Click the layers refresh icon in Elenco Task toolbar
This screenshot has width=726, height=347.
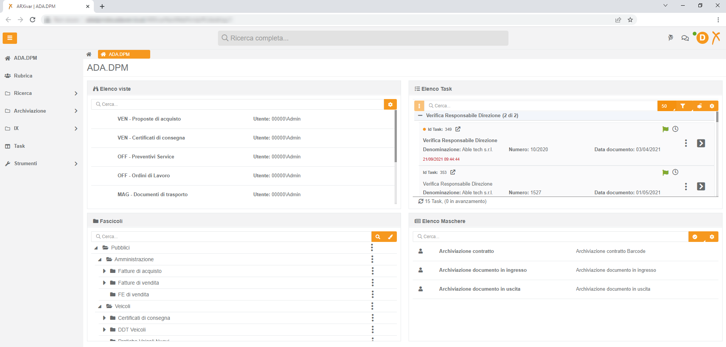[699, 106]
